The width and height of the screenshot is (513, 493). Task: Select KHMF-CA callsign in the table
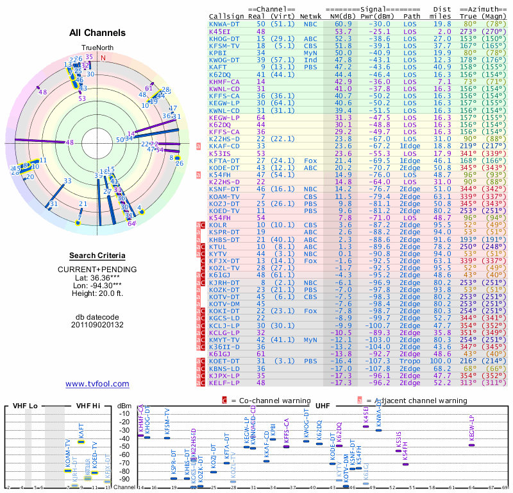(224, 82)
